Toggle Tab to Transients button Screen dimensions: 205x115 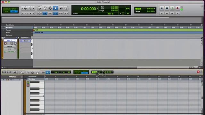(45, 13)
